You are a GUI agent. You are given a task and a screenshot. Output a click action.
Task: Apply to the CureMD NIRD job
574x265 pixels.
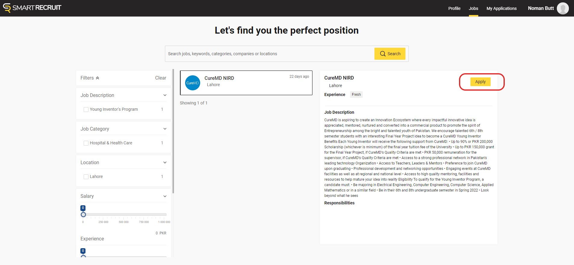[x=480, y=82]
